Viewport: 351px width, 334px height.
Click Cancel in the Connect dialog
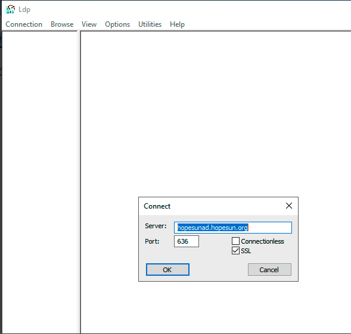(x=269, y=269)
